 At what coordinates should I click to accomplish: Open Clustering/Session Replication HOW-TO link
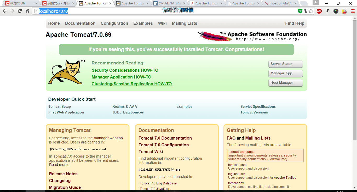132,84
